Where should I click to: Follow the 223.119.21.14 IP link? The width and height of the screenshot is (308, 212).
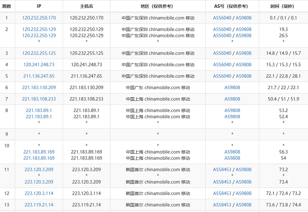(39, 205)
